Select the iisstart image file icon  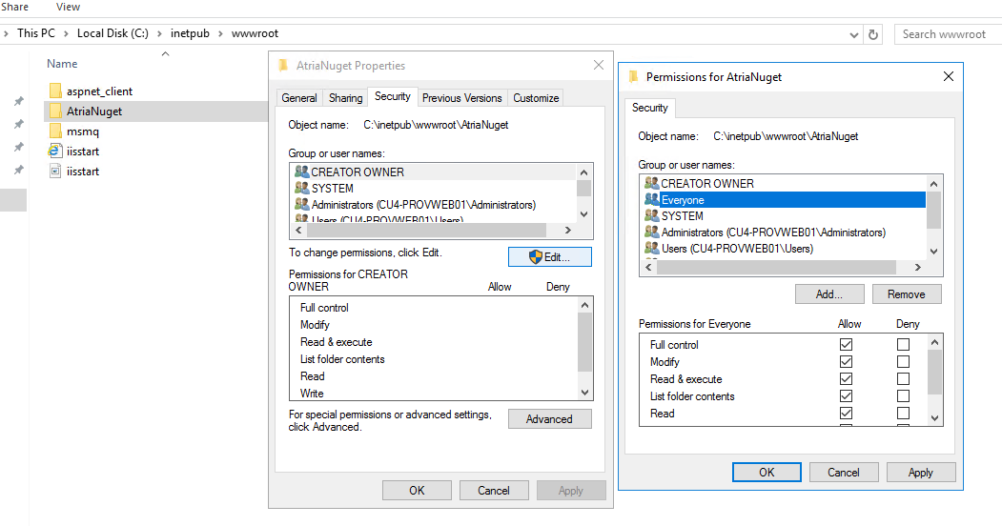(x=55, y=172)
